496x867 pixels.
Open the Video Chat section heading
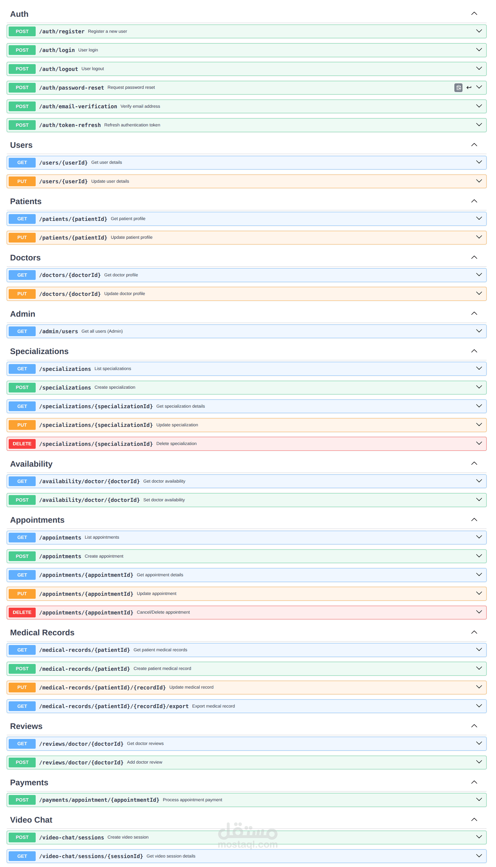31,820
